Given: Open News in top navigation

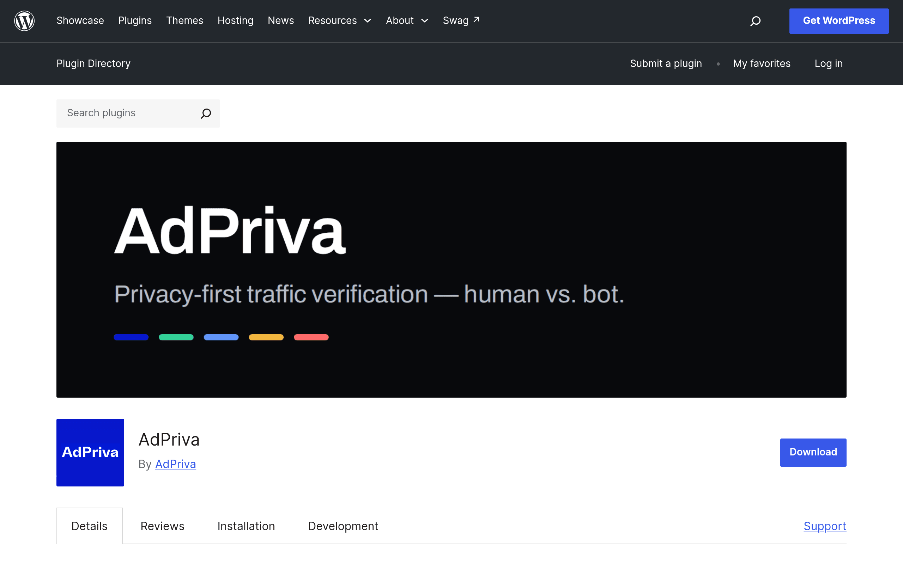Looking at the screenshot, I should point(281,20).
